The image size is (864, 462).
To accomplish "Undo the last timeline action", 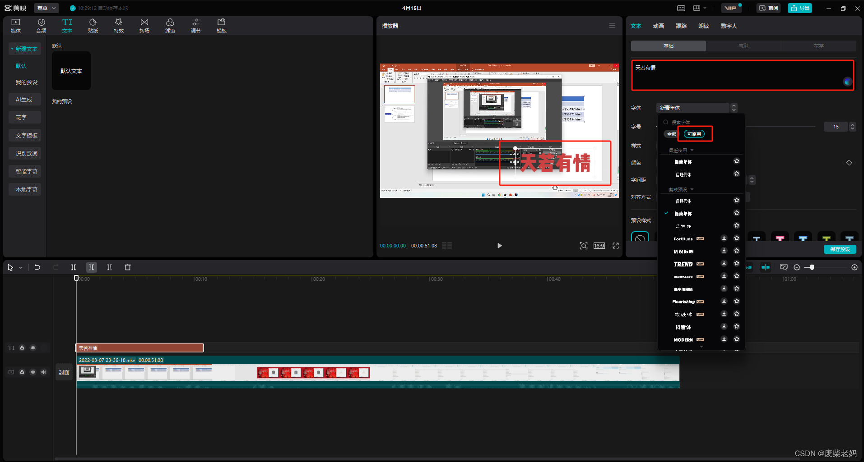I will (x=37, y=267).
